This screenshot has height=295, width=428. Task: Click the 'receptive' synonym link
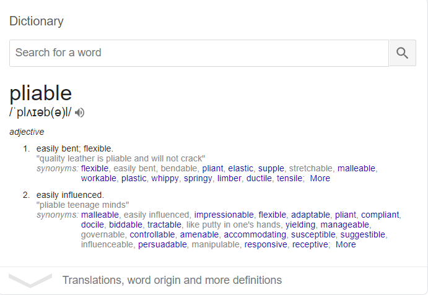[310, 244]
